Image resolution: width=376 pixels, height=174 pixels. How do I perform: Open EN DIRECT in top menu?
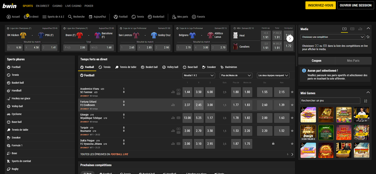pos(42,6)
